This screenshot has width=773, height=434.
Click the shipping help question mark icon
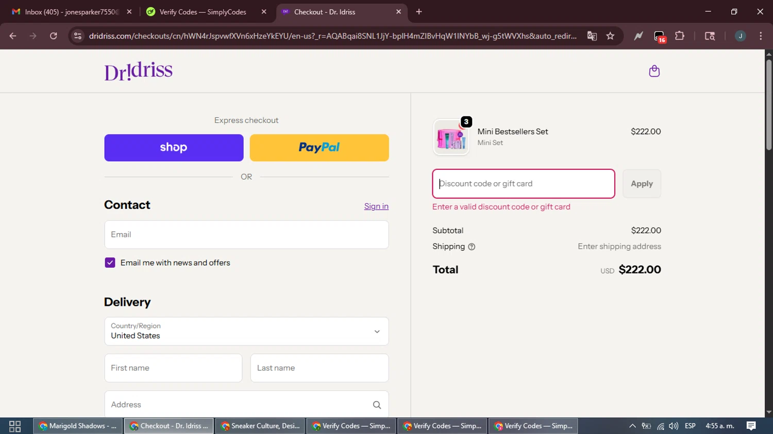pyautogui.click(x=472, y=247)
